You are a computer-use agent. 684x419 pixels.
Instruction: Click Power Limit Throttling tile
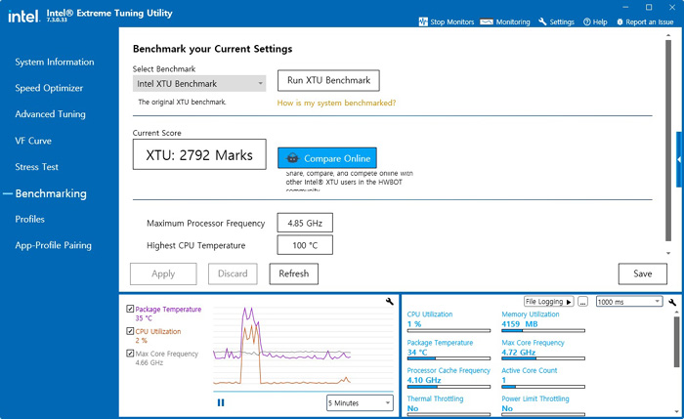tap(543, 405)
